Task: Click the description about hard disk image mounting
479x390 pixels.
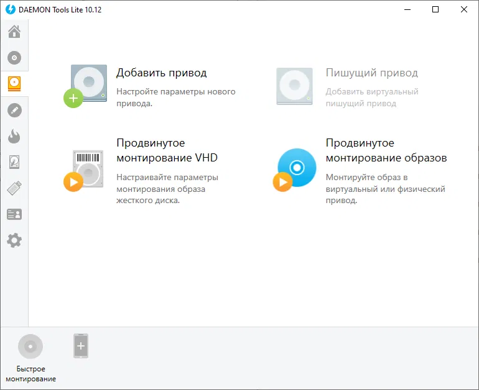Action: (x=167, y=189)
